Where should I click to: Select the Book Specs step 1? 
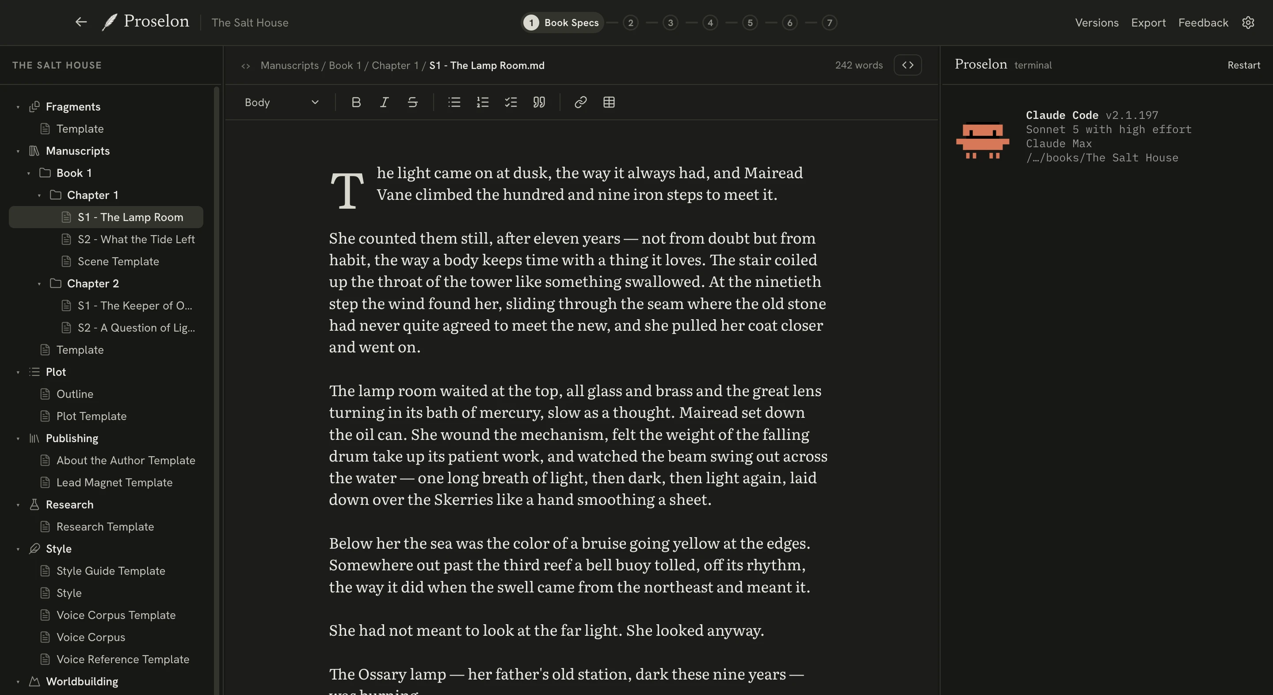[x=562, y=23]
